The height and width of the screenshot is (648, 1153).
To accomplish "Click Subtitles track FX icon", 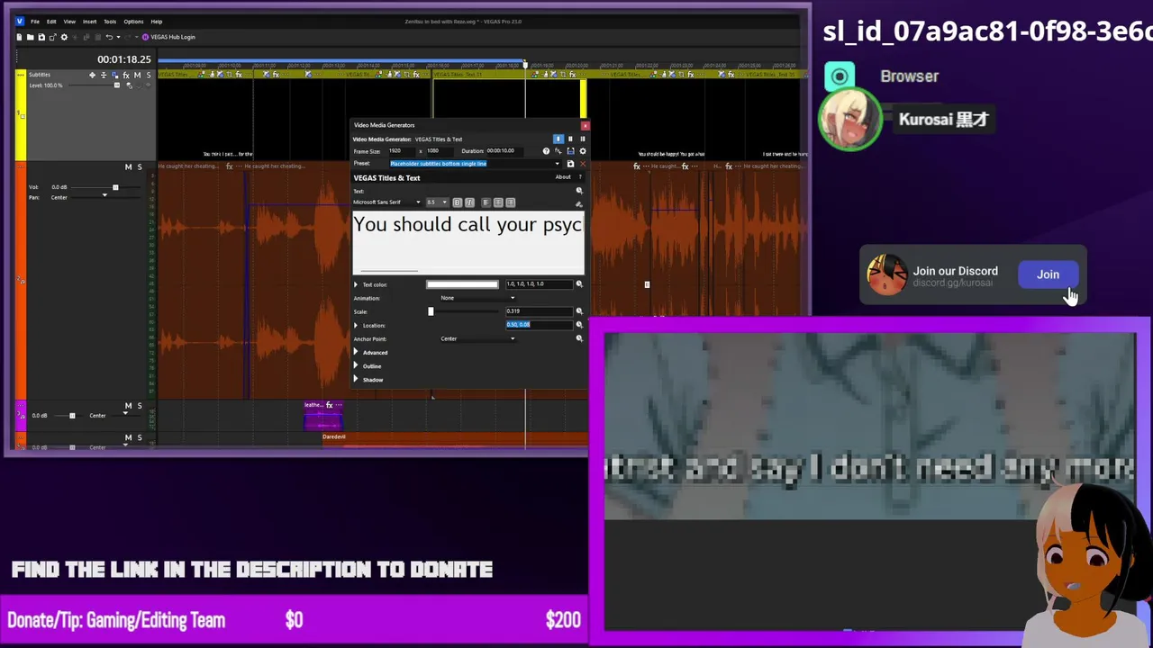I will [x=126, y=75].
